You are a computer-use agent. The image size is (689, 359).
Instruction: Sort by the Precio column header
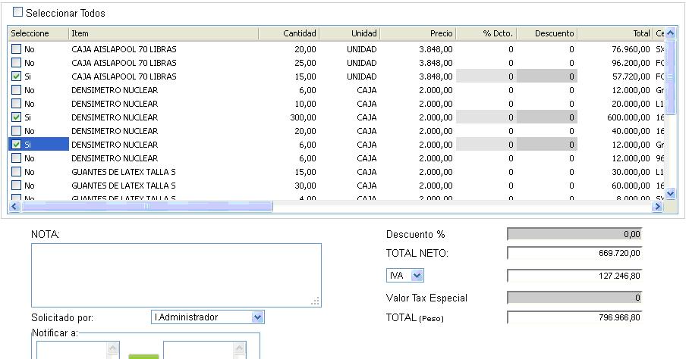pos(418,33)
